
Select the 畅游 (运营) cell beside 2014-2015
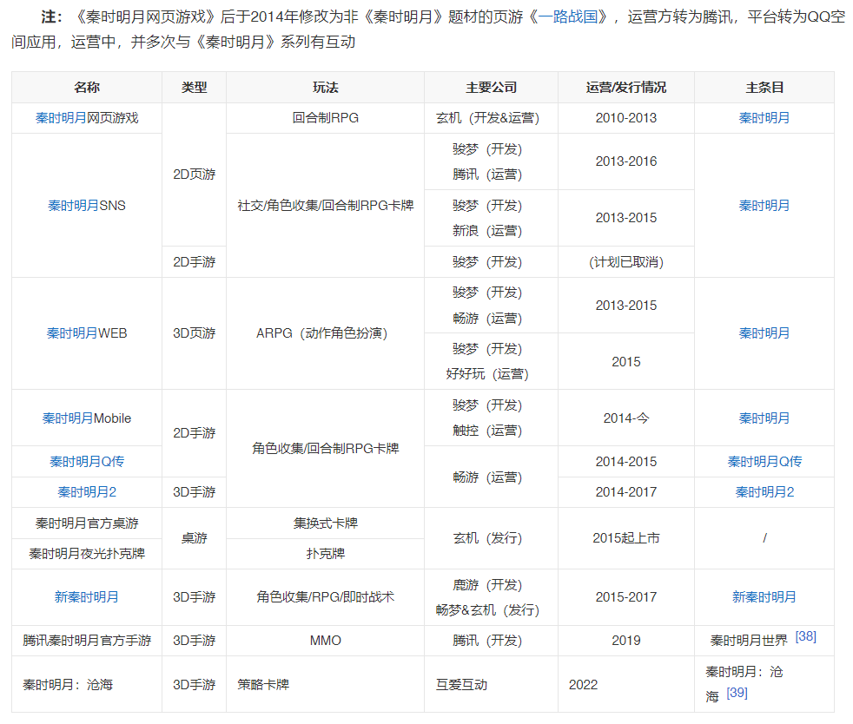pos(492,477)
